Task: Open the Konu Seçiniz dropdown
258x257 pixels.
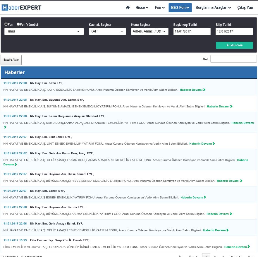Action: (150, 31)
